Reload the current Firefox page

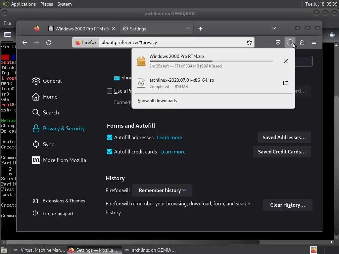[x=49, y=43]
